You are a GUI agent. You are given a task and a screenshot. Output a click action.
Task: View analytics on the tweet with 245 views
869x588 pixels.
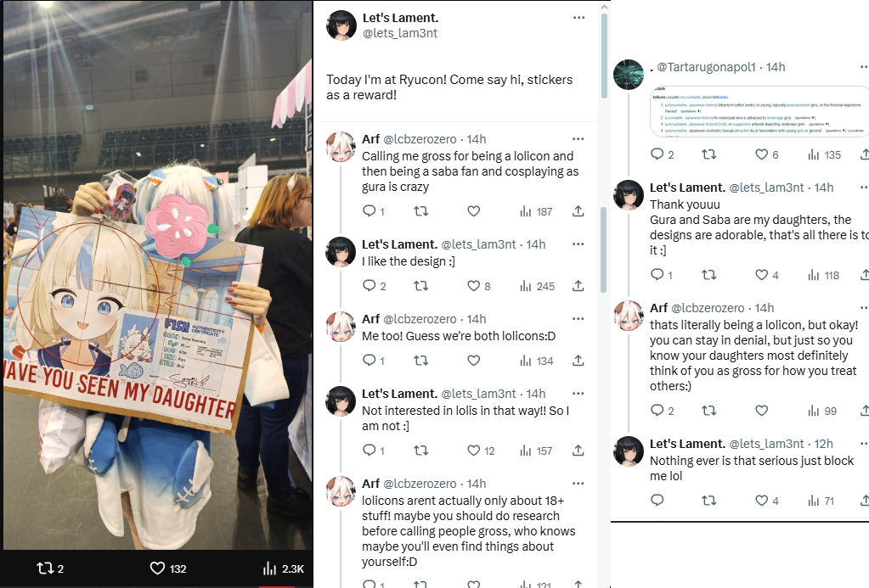537,286
